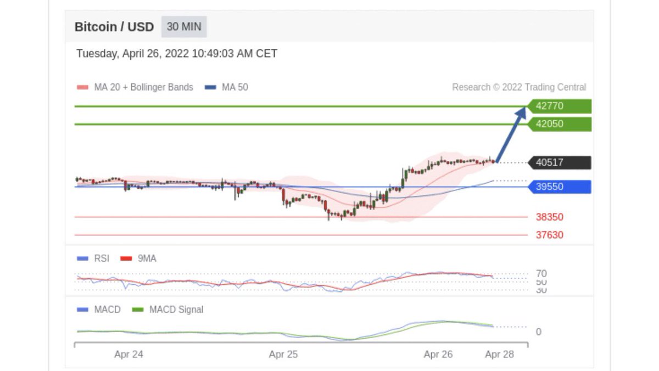Screen dimensions: 659x371
Task: Click the Tuesday, April 26, 2022 timestamp
Action: [177, 54]
